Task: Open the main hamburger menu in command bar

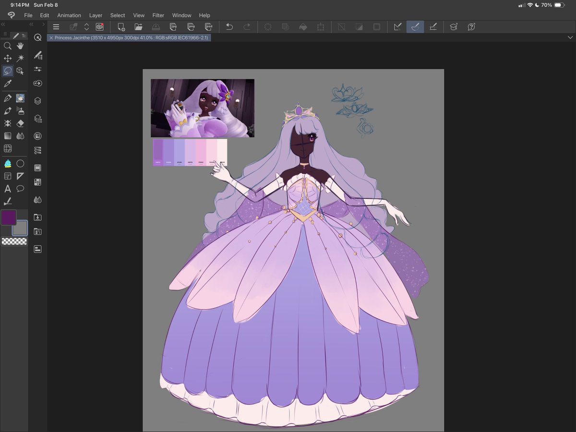Action: 56,27
